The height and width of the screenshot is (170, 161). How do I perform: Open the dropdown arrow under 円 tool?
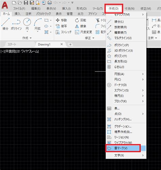tap(27, 32)
